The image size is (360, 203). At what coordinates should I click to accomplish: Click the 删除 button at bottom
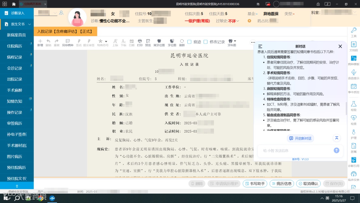click(x=197, y=183)
